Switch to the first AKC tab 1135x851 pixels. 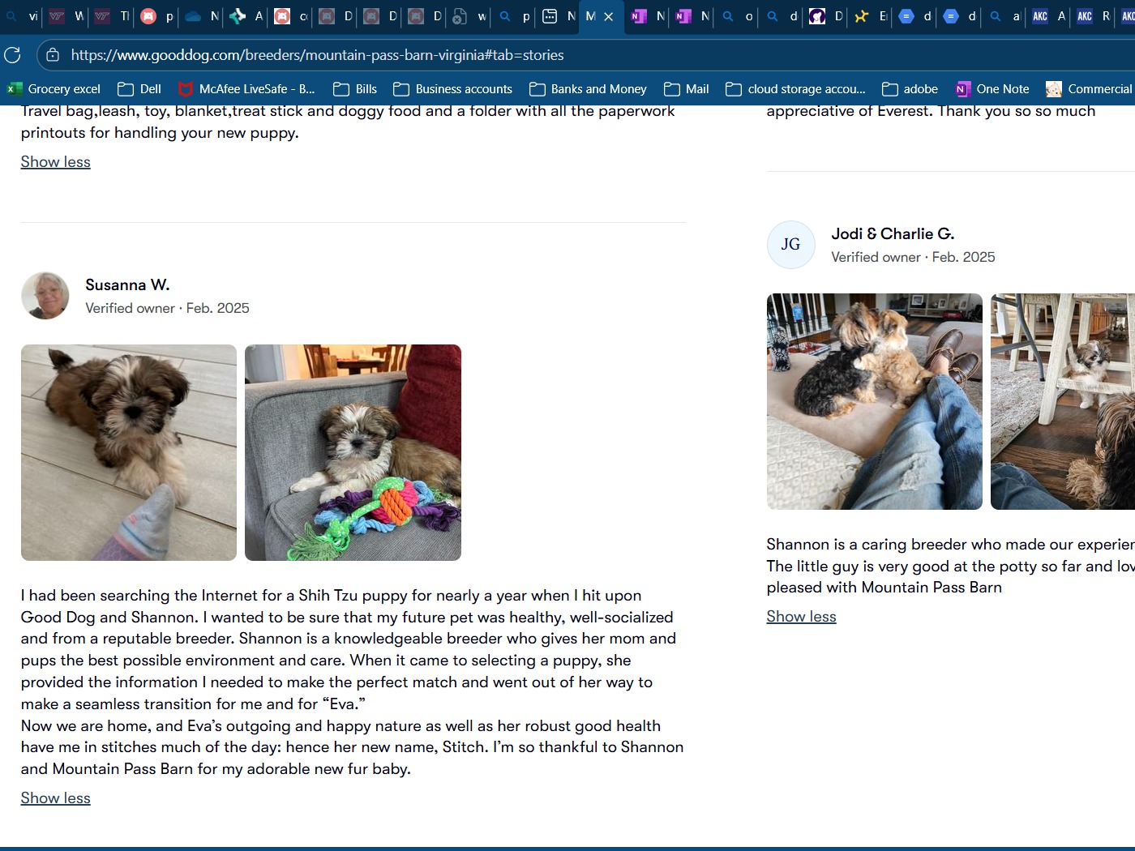(1049, 16)
